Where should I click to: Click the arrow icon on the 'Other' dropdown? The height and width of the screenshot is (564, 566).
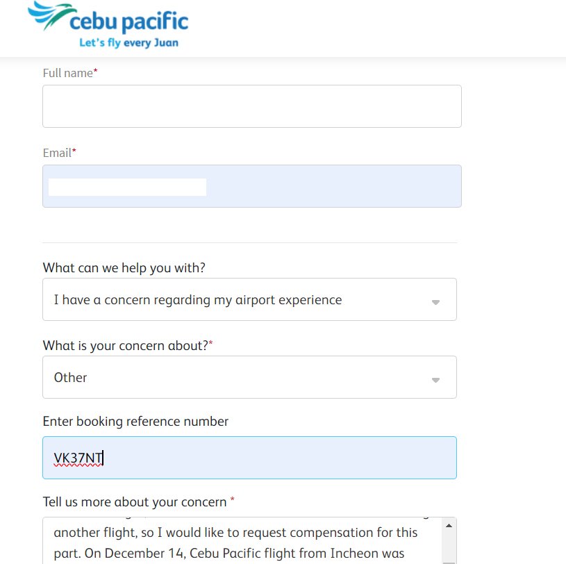point(435,380)
